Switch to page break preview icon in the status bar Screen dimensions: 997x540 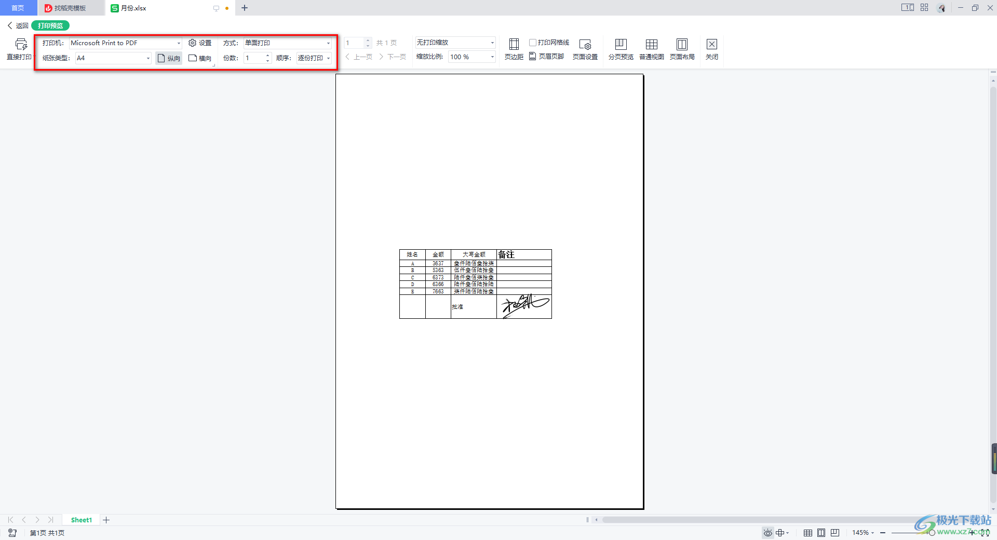(x=835, y=533)
